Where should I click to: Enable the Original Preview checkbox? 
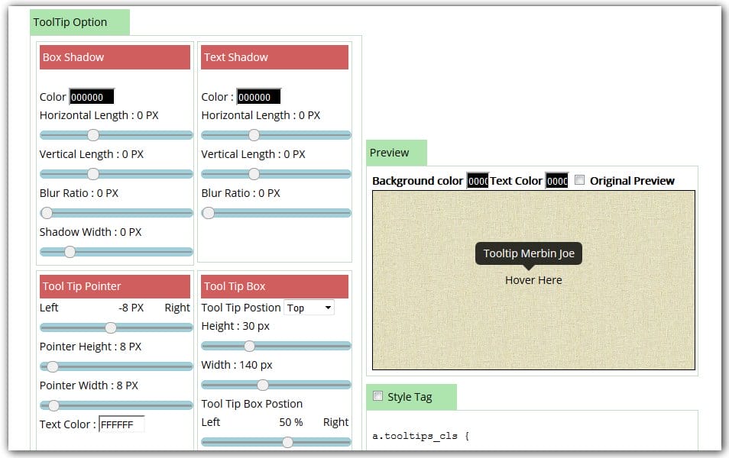click(x=578, y=180)
